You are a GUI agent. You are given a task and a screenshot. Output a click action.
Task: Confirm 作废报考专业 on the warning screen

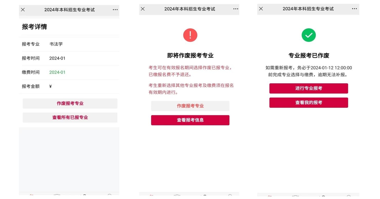[190, 106]
